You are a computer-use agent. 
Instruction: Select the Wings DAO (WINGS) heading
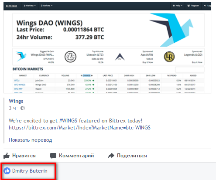pos(49,23)
